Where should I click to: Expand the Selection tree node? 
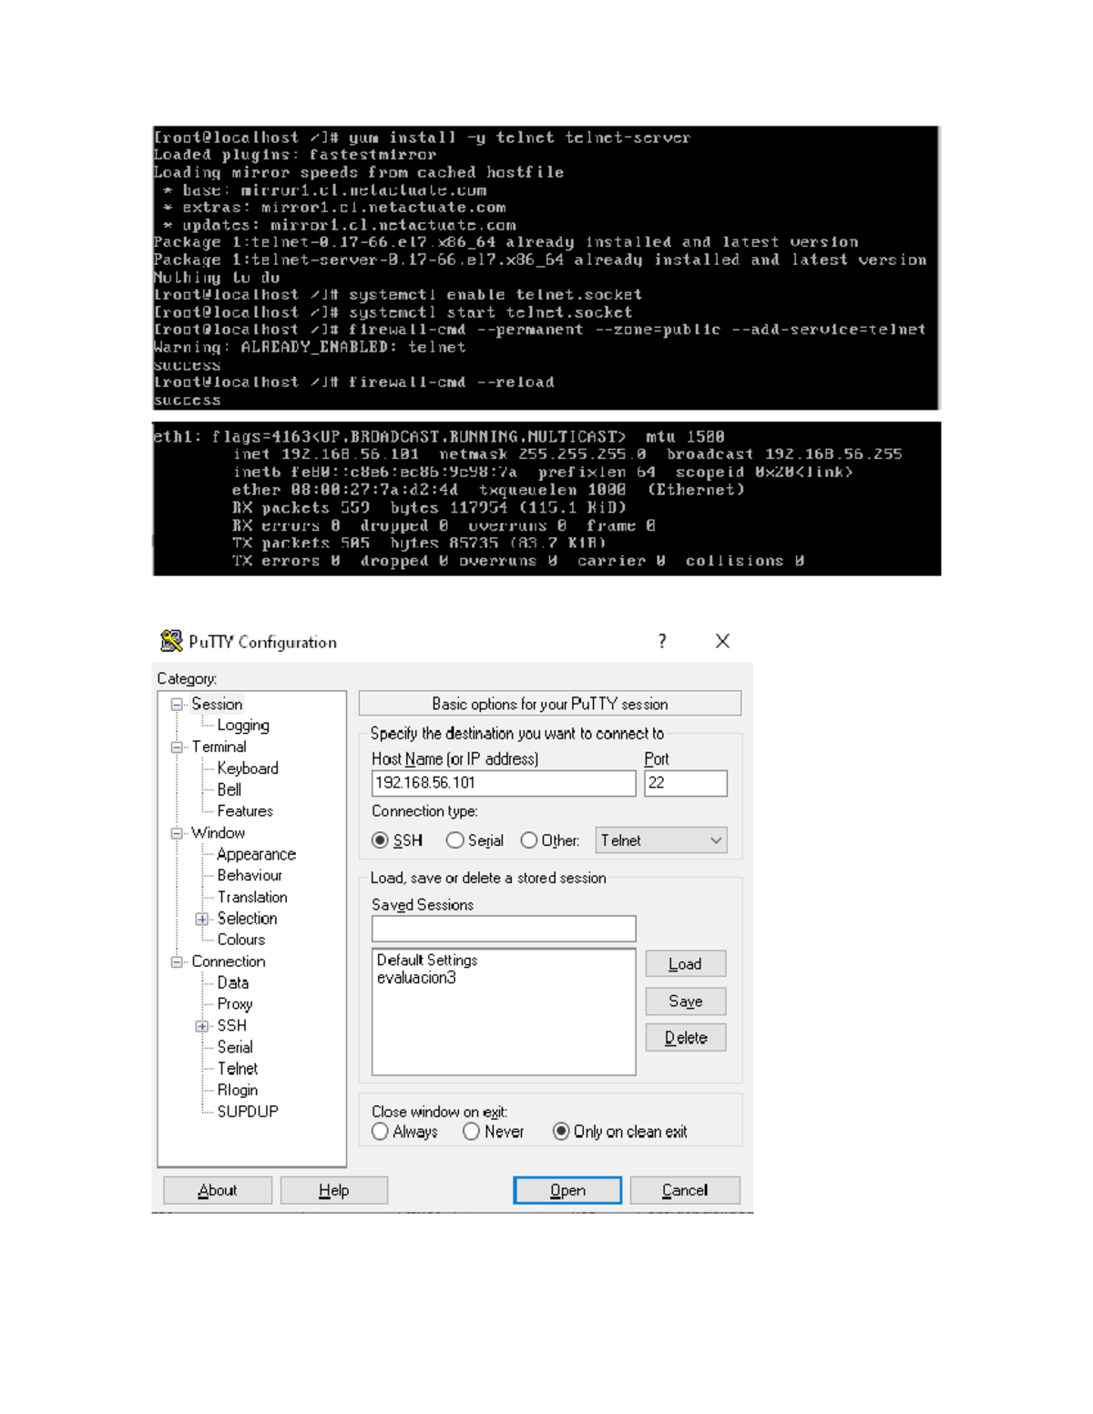pos(202,919)
